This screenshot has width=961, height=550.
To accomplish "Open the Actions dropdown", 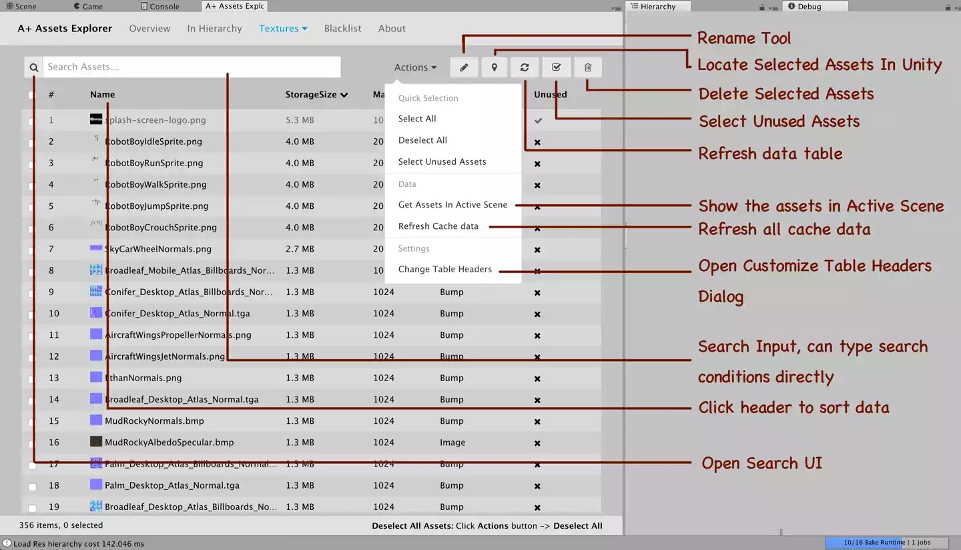I will click(x=415, y=67).
